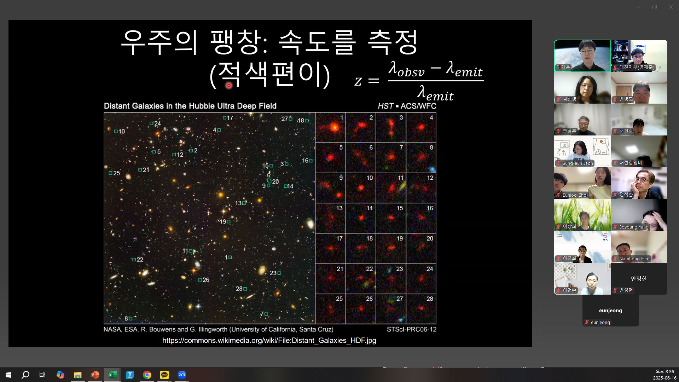679x382 pixels.
Task: Minimize the Zoom meeting window
Action: coord(638,7)
